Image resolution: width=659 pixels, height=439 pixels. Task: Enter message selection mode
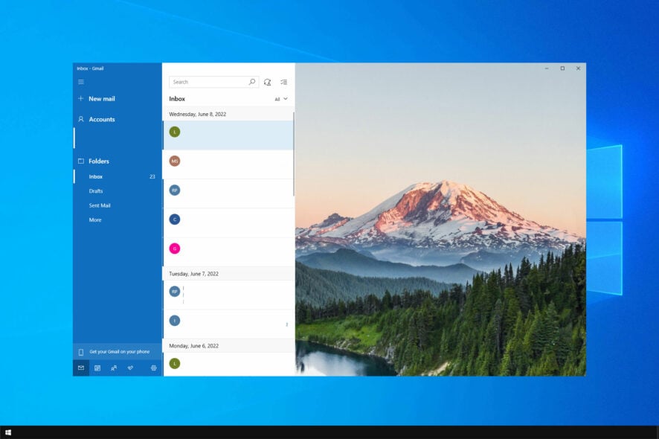283,82
